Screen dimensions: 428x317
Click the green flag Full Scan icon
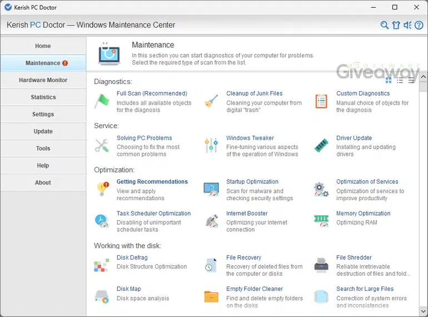(x=102, y=101)
